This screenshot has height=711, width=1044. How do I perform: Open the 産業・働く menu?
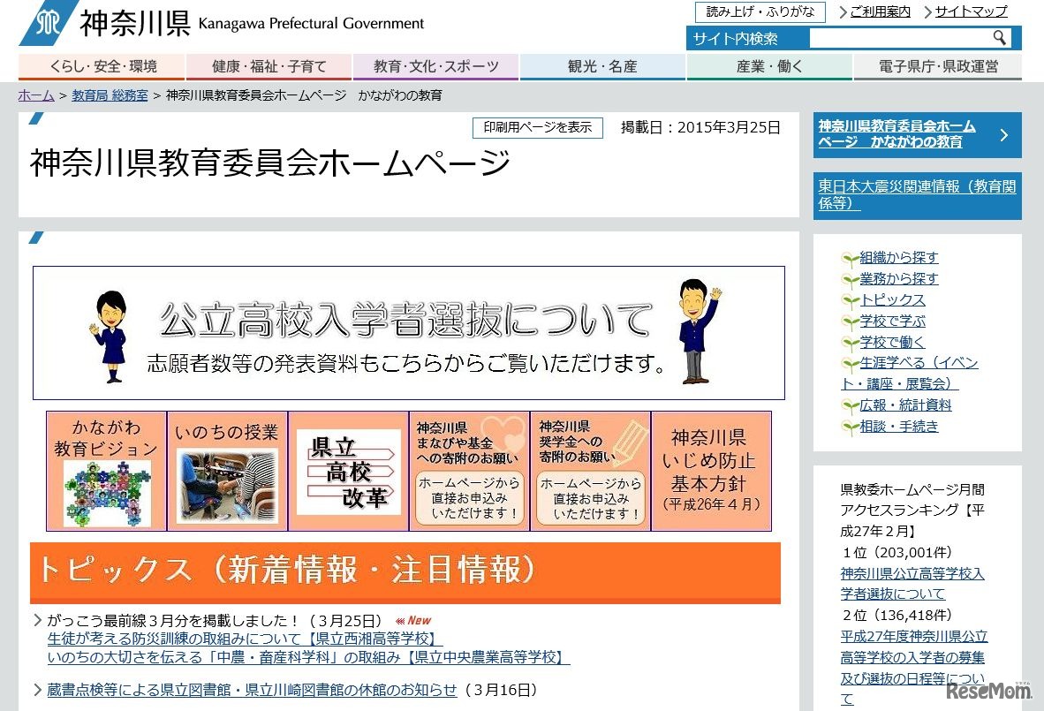(x=768, y=66)
